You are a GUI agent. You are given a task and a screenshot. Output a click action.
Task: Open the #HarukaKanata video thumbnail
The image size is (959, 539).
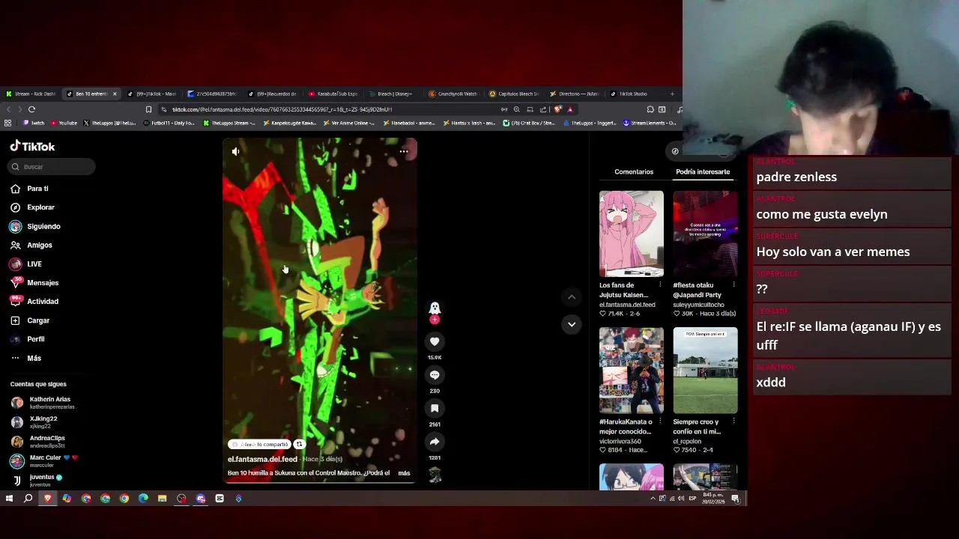click(632, 370)
